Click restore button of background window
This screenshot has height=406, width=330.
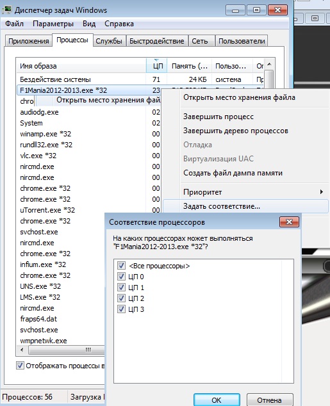click(x=315, y=18)
